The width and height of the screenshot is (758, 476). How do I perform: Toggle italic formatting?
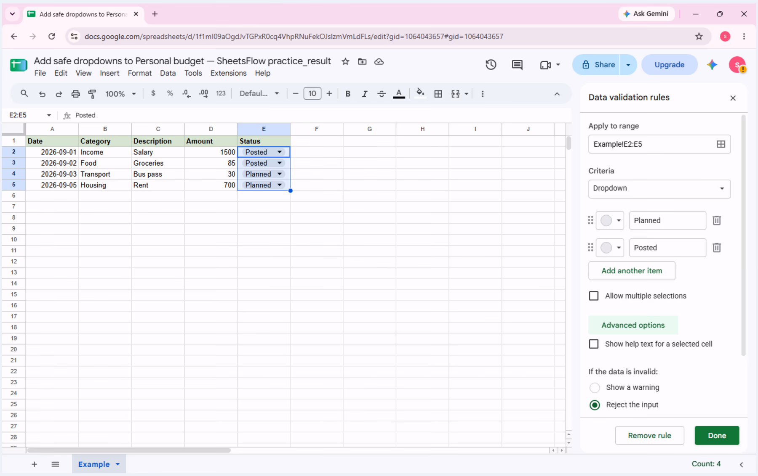[365, 94]
